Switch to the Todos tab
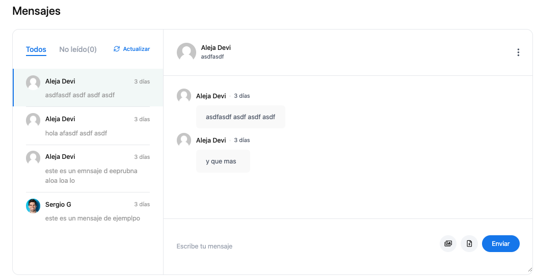The width and height of the screenshot is (535, 277). [36, 49]
